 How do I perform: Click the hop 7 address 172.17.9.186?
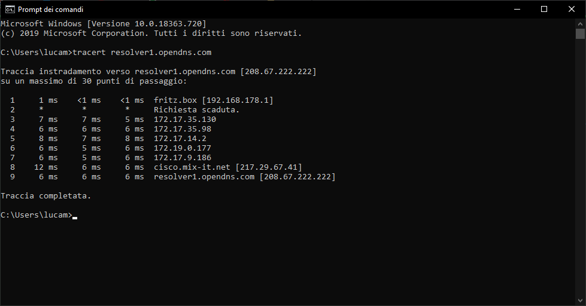(x=182, y=158)
